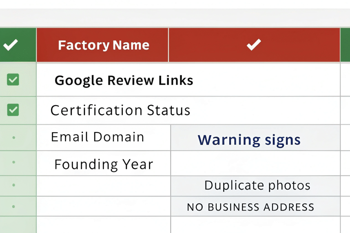Image resolution: width=350 pixels, height=233 pixels.
Task: Toggle the checkbox beside Google Review Links
Action: tap(13, 80)
